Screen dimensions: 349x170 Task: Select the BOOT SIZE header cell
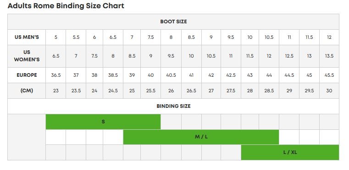point(173,22)
